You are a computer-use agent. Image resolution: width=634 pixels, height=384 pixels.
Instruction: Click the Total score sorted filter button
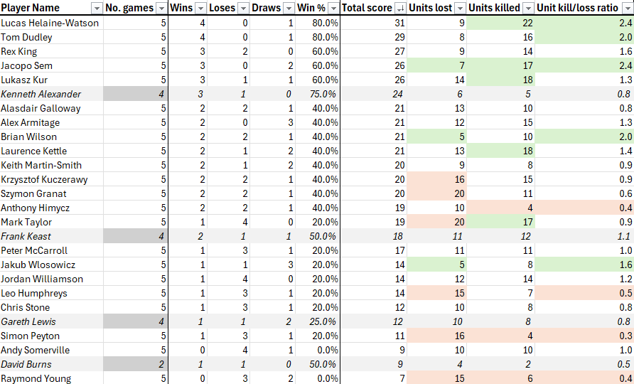[x=400, y=8]
